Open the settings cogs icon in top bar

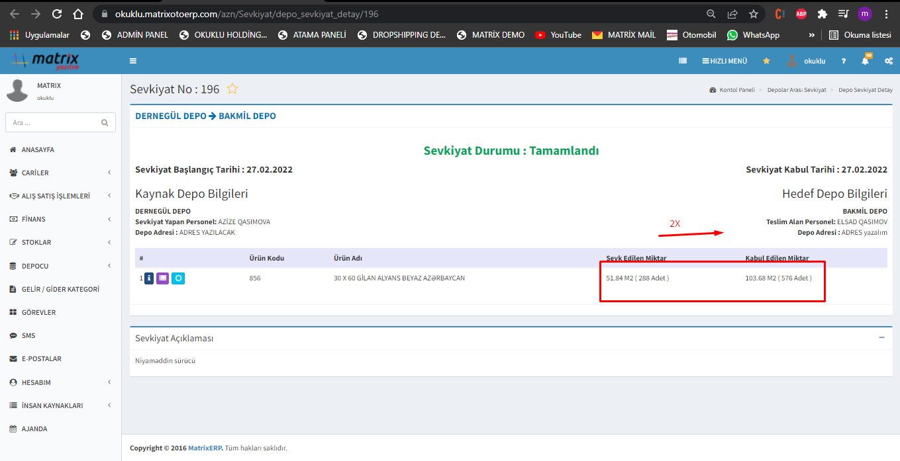click(x=888, y=61)
